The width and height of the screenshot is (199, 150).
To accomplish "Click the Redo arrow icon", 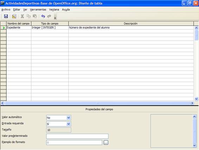I will coord(49,16).
